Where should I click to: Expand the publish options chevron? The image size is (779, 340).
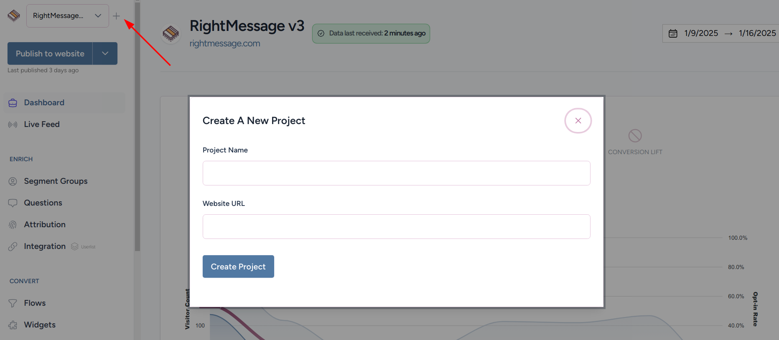pyautogui.click(x=105, y=53)
